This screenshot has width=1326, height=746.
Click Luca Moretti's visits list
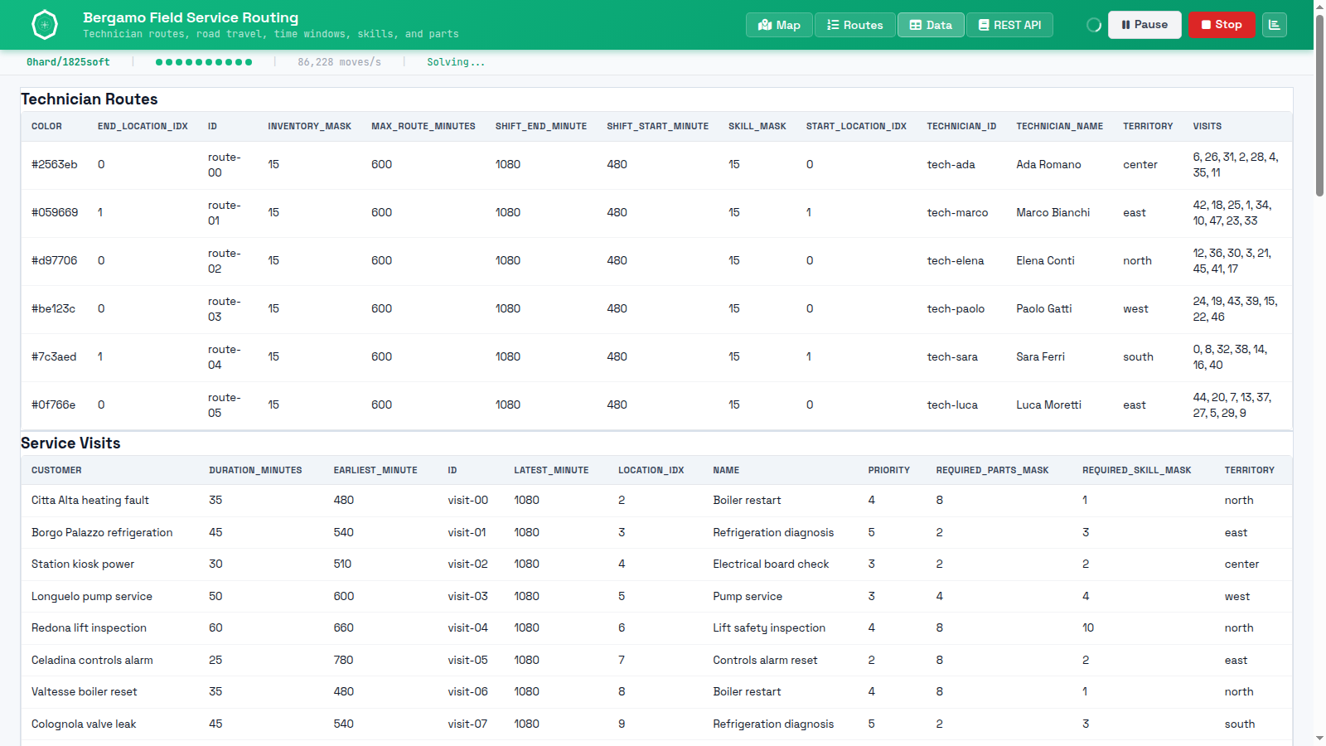pos(1232,405)
